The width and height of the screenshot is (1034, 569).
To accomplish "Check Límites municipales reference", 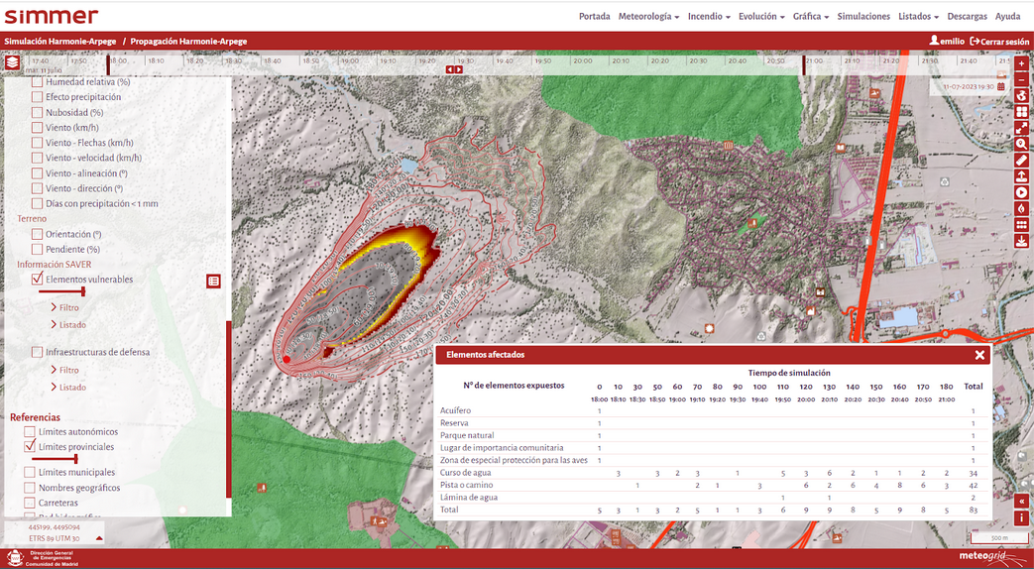I will click(x=30, y=472).
